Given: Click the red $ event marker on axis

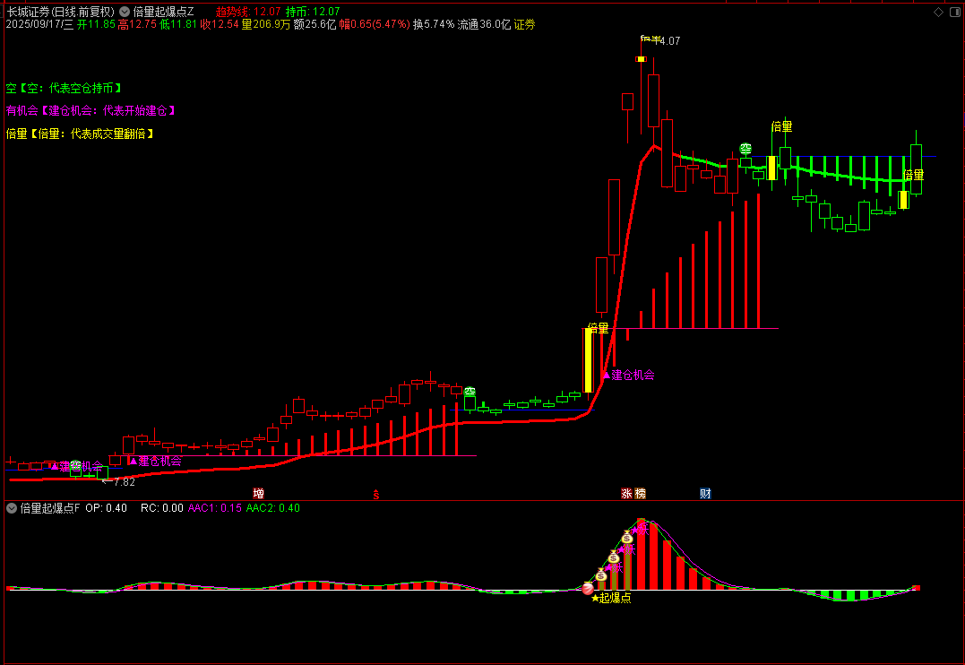Looking at the screenshot, I should 376,495.
